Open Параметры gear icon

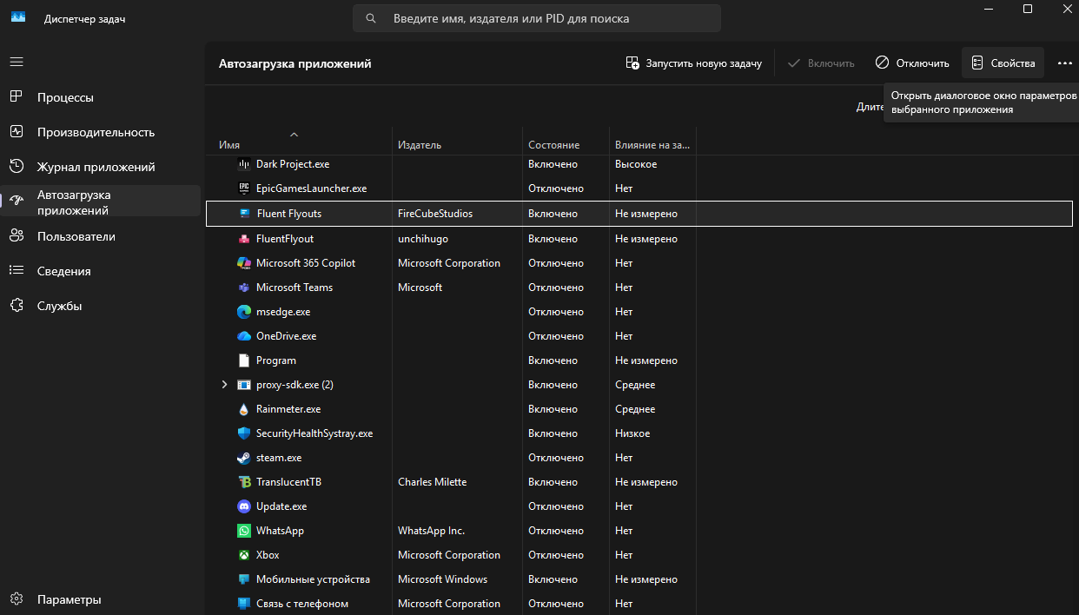coord(17,599)
